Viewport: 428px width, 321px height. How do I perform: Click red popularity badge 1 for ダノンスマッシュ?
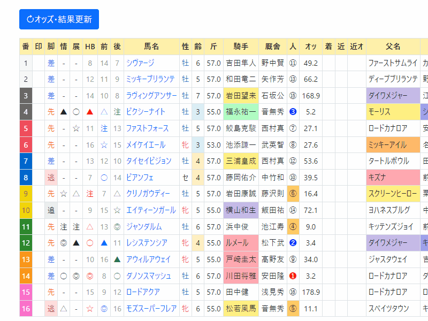293,276
